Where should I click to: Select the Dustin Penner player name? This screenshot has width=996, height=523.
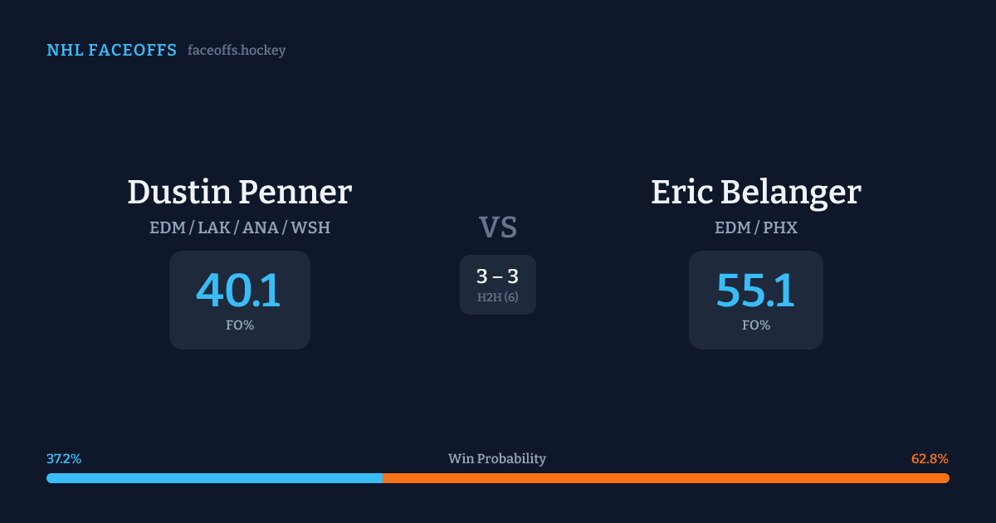[240, 193]
